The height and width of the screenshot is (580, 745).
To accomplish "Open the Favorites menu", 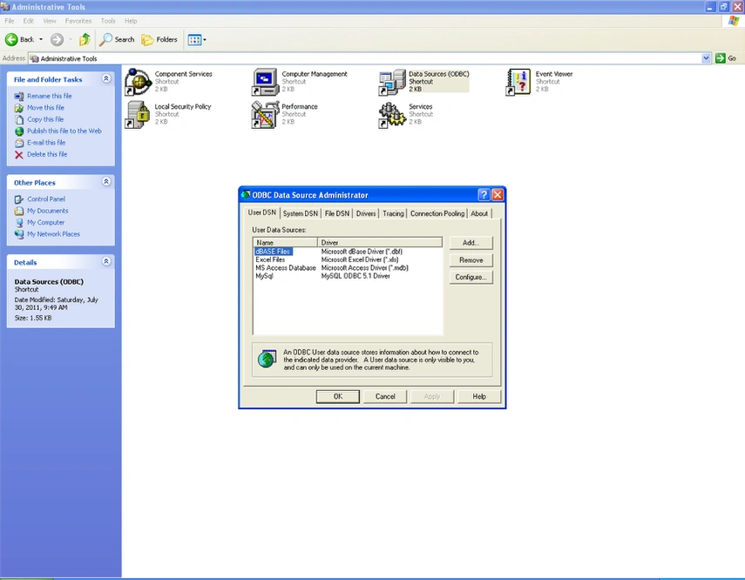I will (x=78, y=21).
